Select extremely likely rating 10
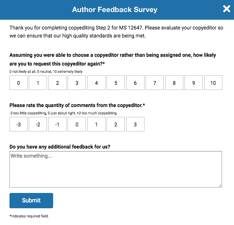The height and width of the screenshot is (225, 234). click(213, 83)
